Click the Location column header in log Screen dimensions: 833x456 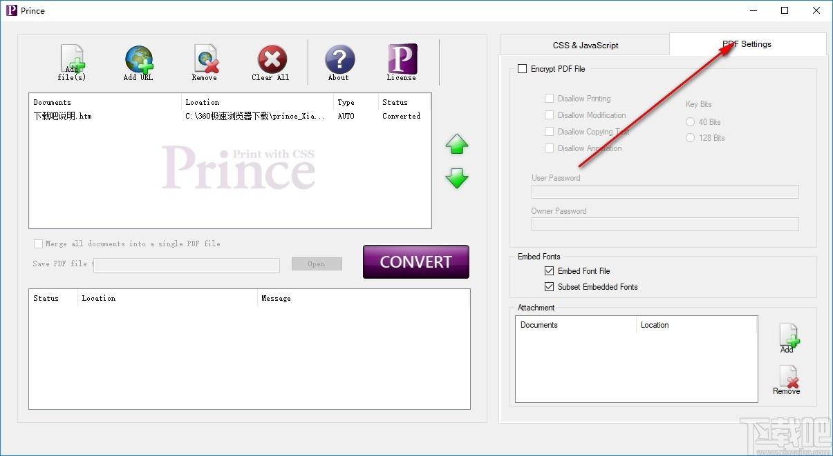(167, 298)
